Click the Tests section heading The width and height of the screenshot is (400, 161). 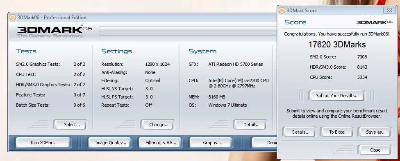[x=27, y=51]
